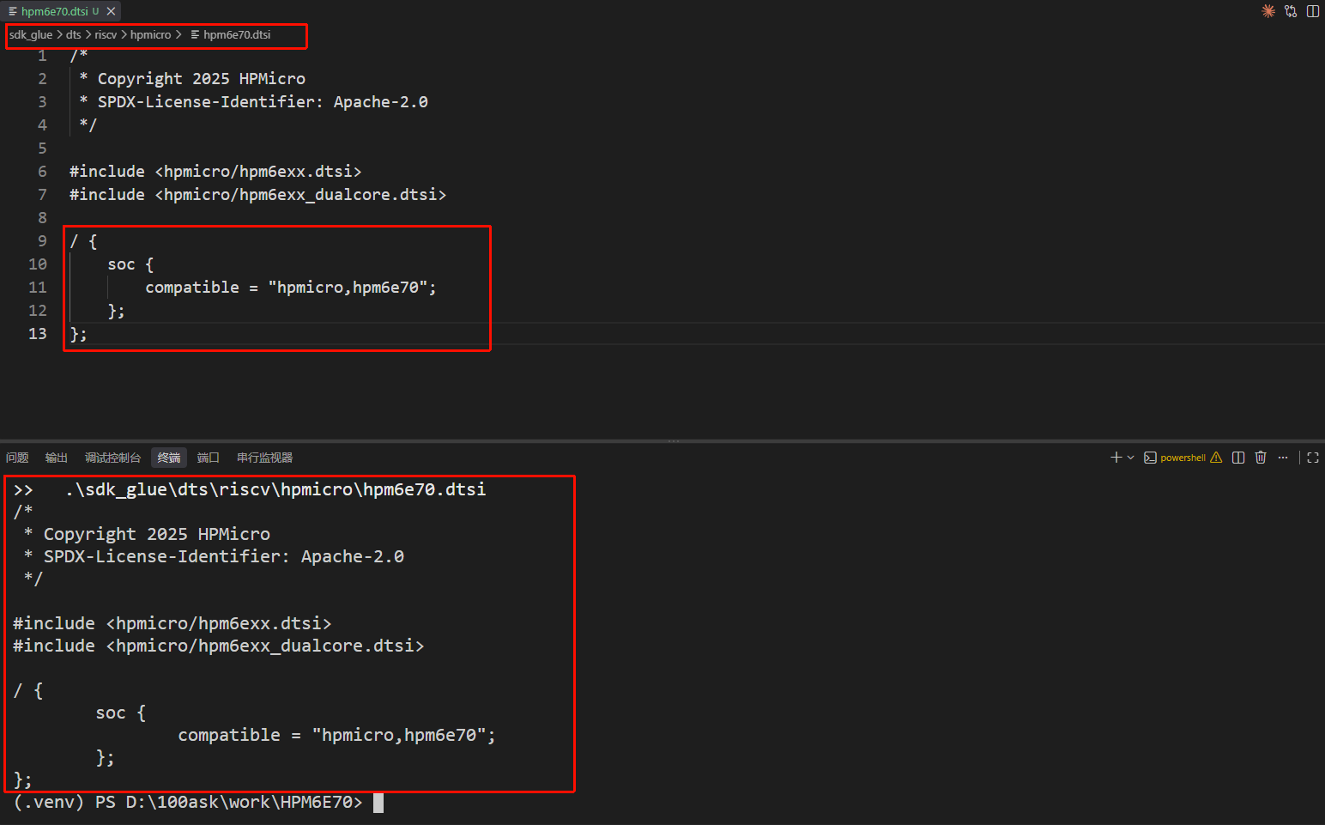The image size is (1325, 825).
Task: Switch to the 输出 panel tab
Action: point(57,458)
